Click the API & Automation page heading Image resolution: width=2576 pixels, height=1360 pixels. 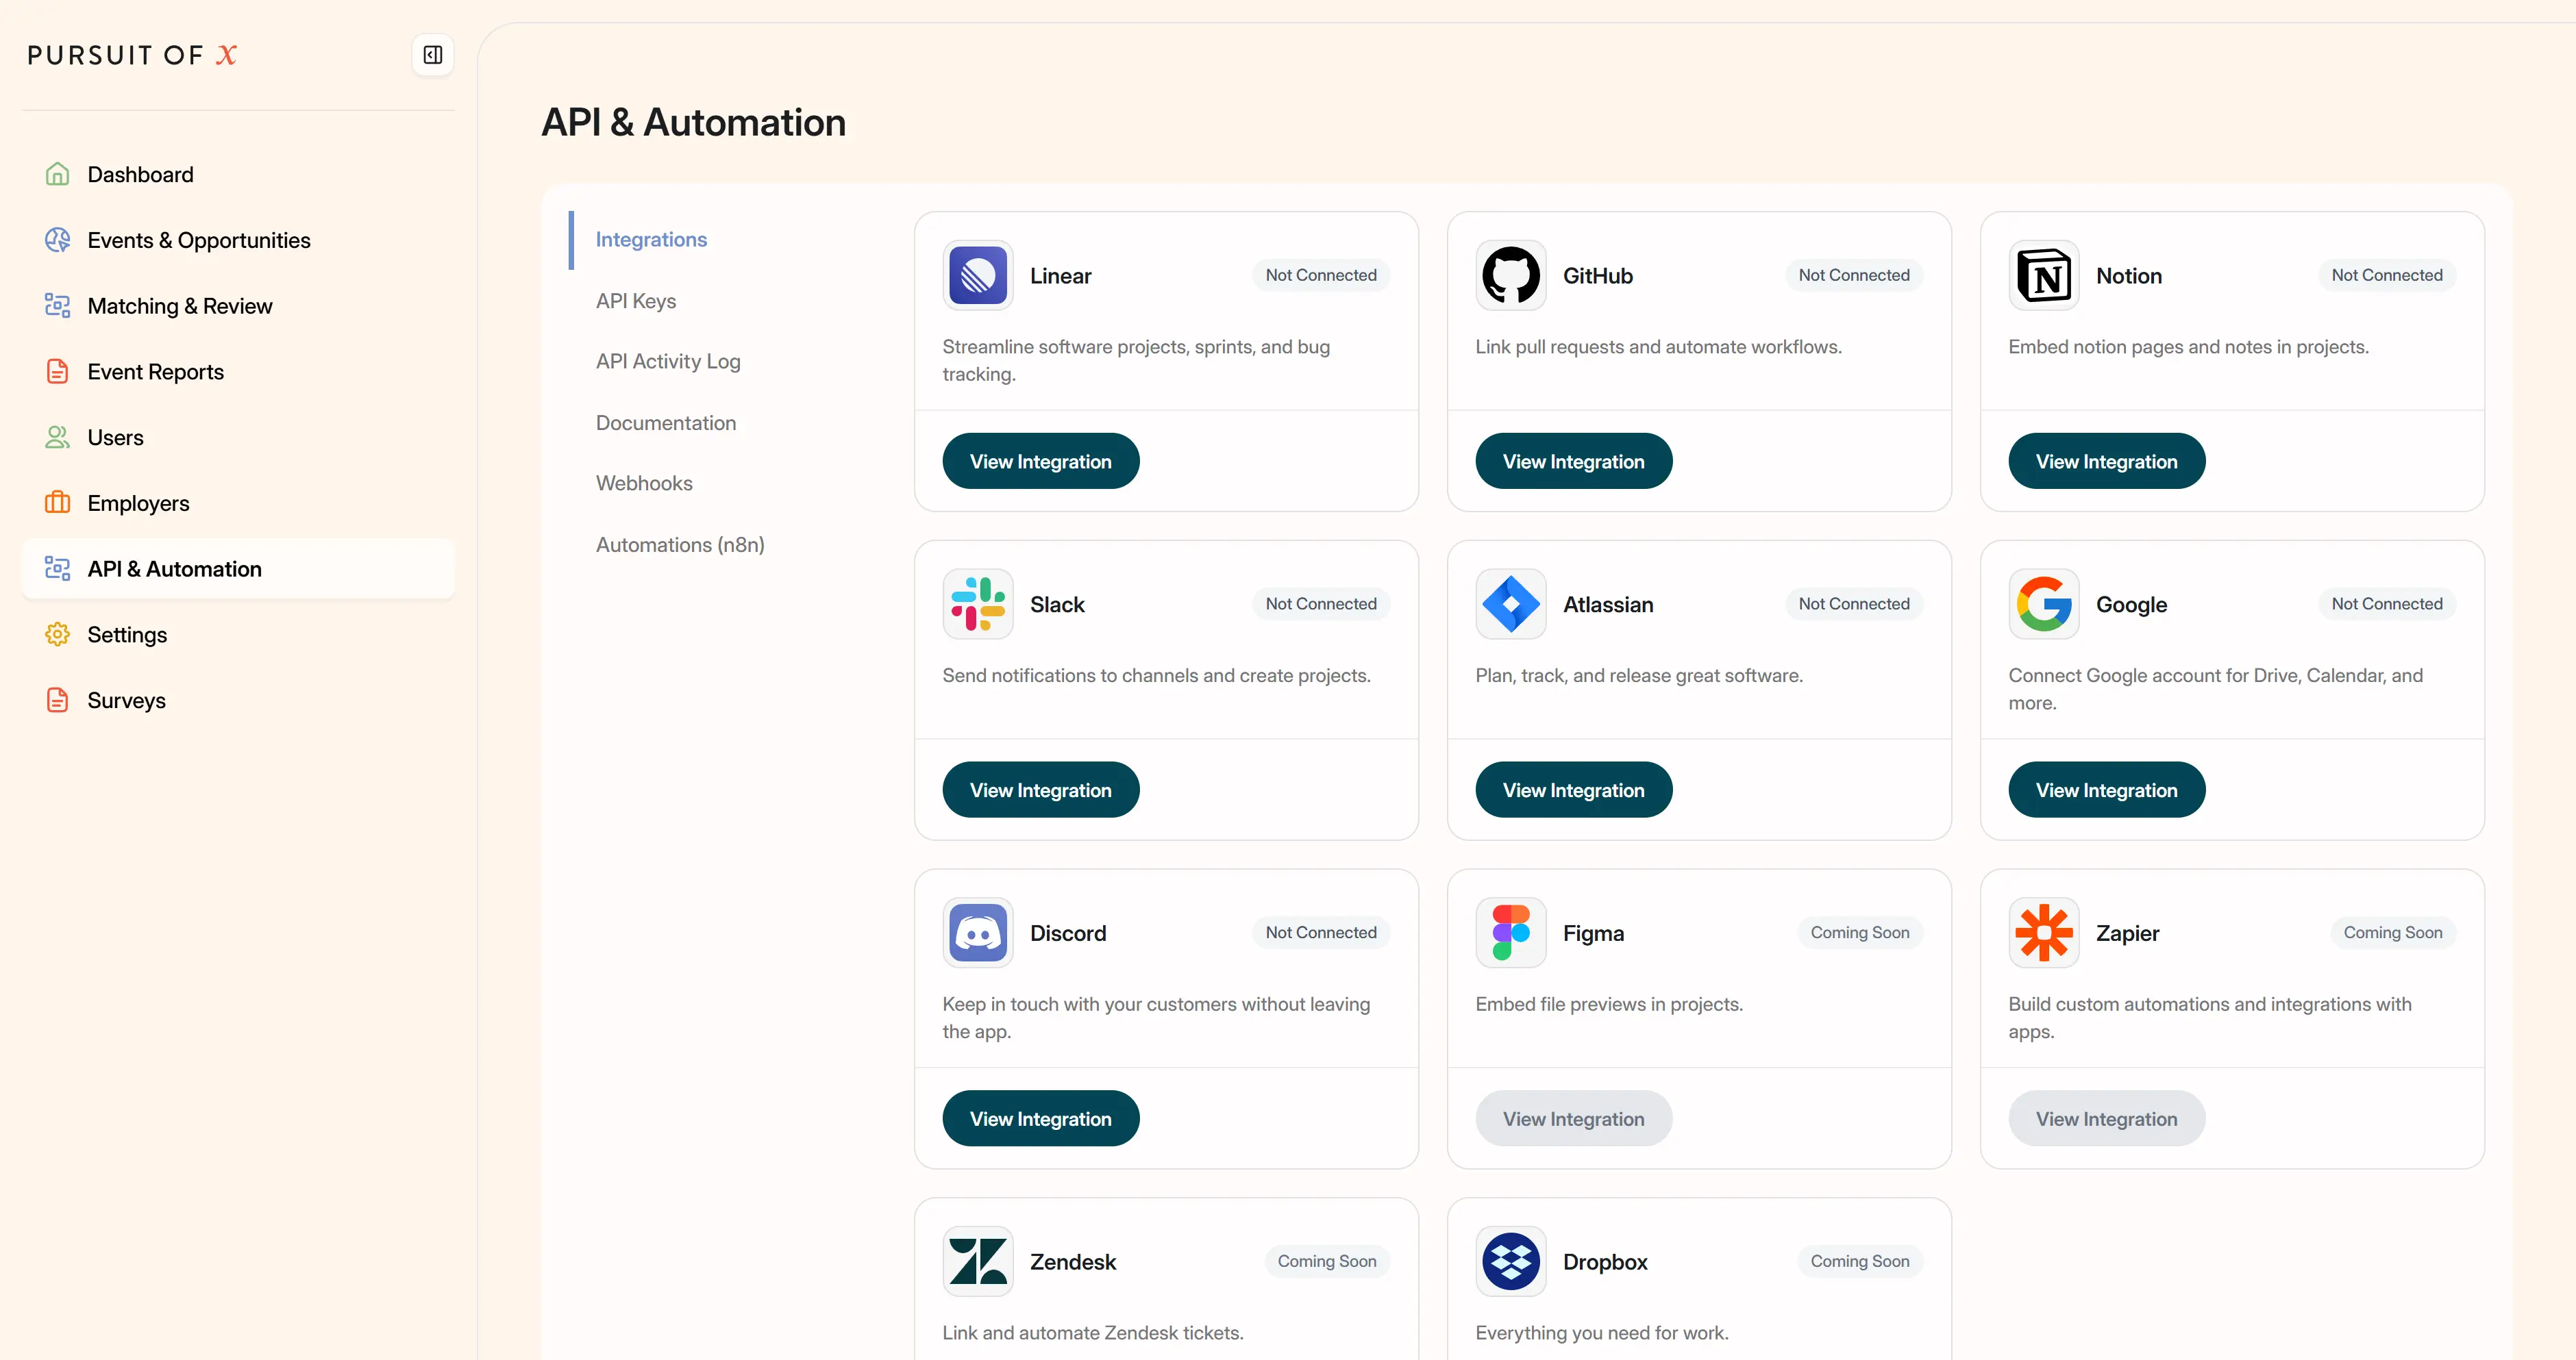click(x=693, y=122)
